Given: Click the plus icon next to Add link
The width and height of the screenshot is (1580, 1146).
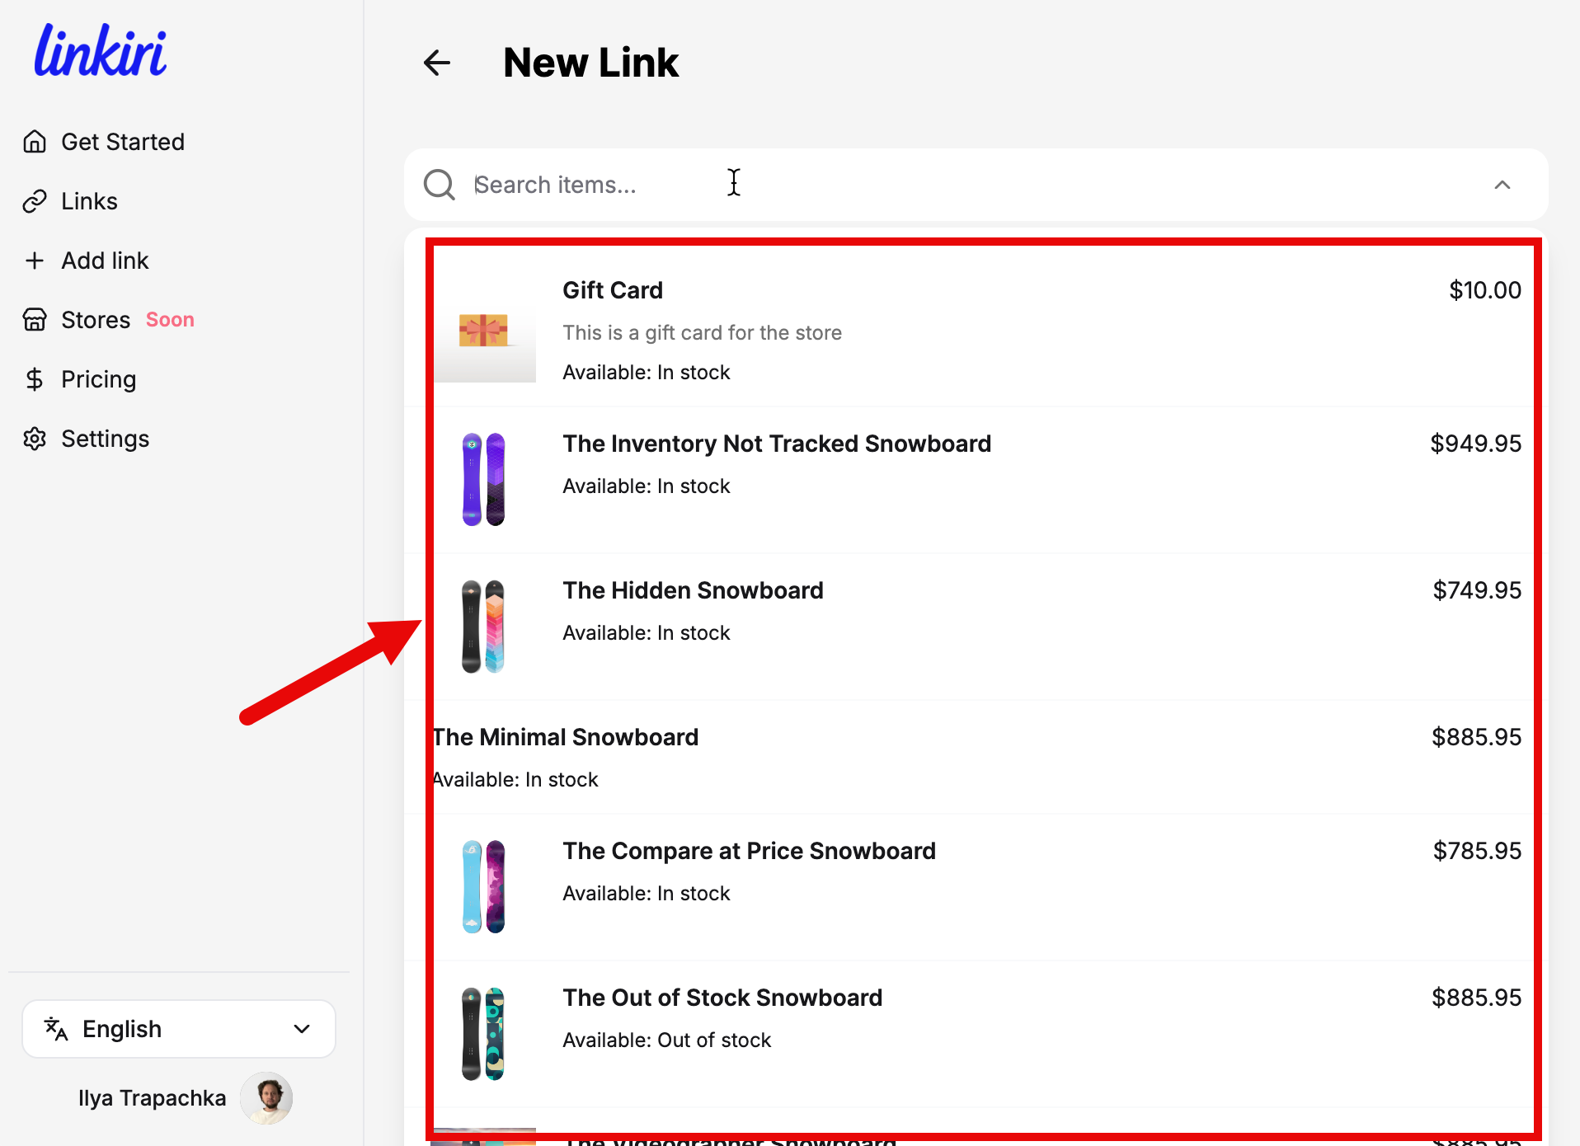Looking at the screenshot, I should [x=35, y=260].
